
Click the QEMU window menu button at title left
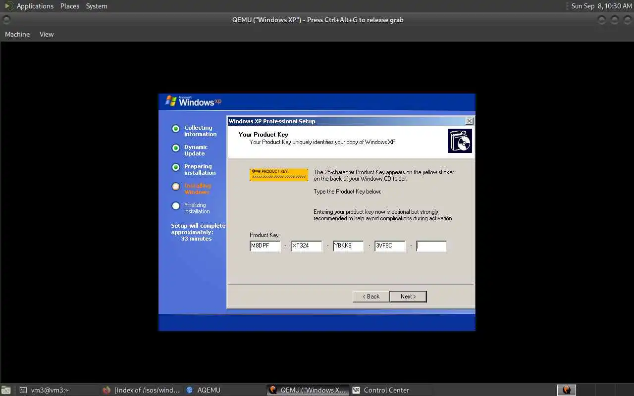pyautogui.click(x=6, y=20)
